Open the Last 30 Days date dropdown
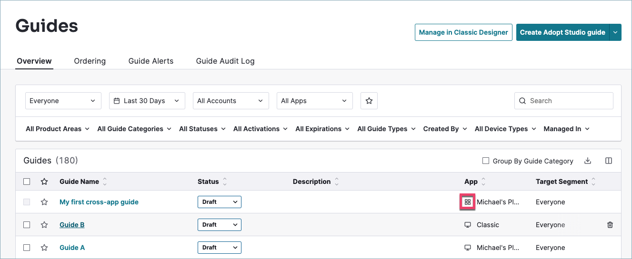632x259 pixels. [x=147, y=101]
